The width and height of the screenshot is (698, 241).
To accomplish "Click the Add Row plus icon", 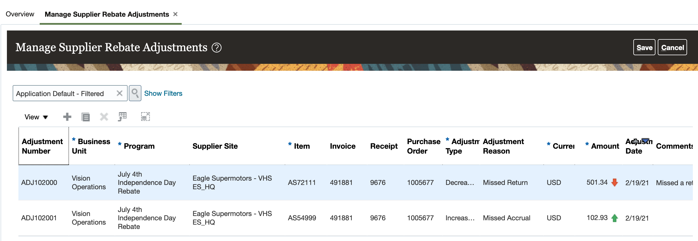I will (x=67, y=117).
